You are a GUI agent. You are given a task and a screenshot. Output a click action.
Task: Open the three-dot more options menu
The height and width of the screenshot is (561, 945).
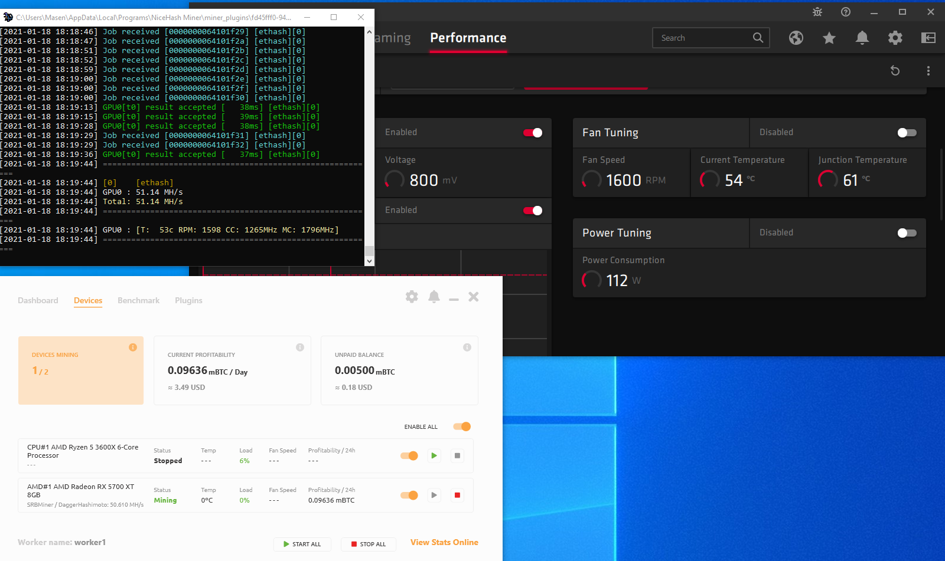tap(928, 71)
